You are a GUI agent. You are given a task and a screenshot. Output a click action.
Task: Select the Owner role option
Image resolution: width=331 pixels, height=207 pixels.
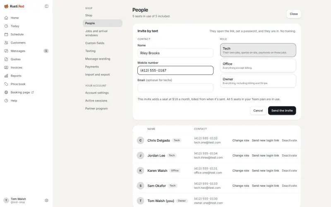(x=258, y=81)
